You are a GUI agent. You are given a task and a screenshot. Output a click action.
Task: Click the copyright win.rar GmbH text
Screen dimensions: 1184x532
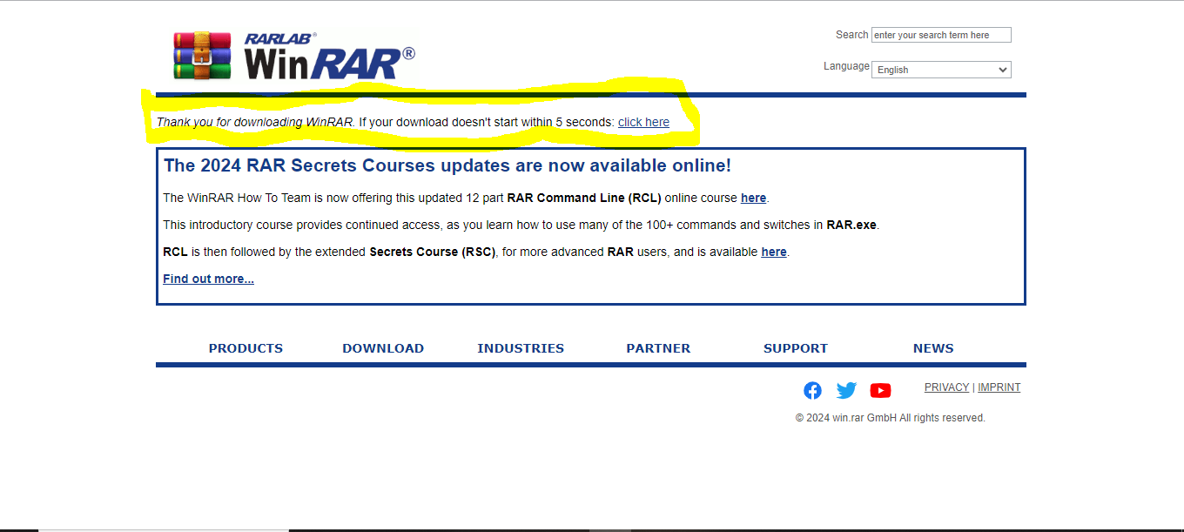[890, 418]
